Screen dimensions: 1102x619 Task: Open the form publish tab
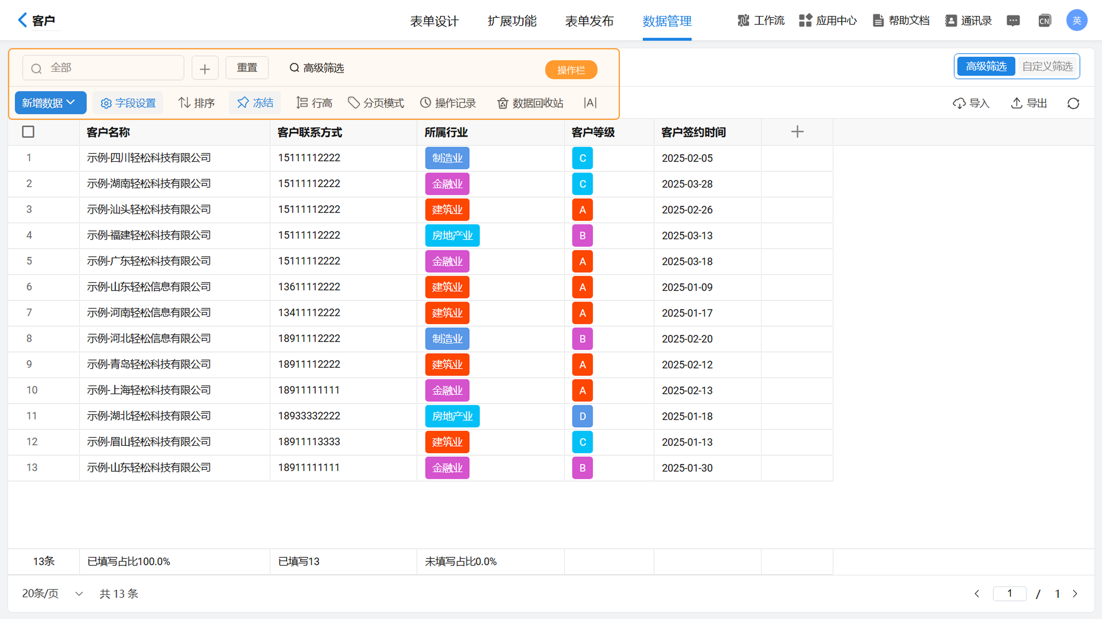tap(589, 21)
